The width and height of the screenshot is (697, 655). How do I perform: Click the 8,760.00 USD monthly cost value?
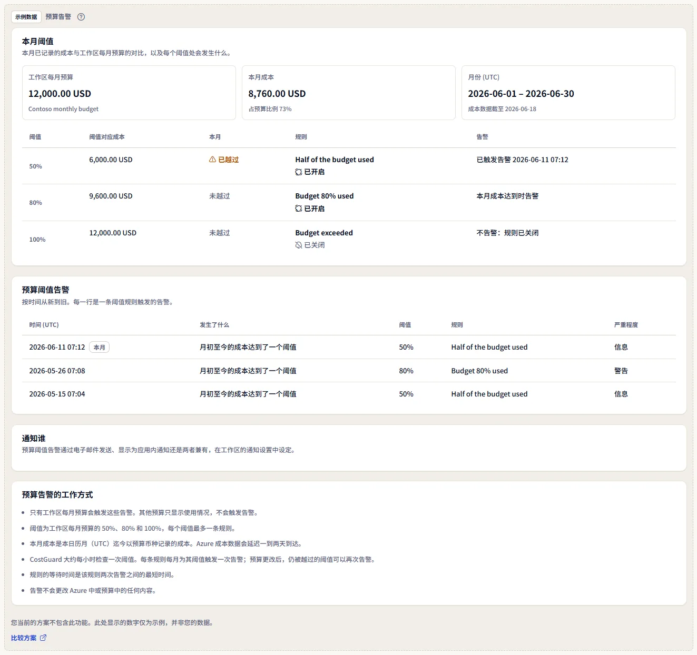[x=277, y=94]
